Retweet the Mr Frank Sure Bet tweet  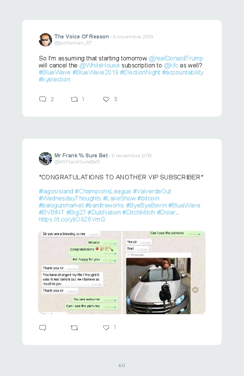pyautogui.click(x=74, y=328)
